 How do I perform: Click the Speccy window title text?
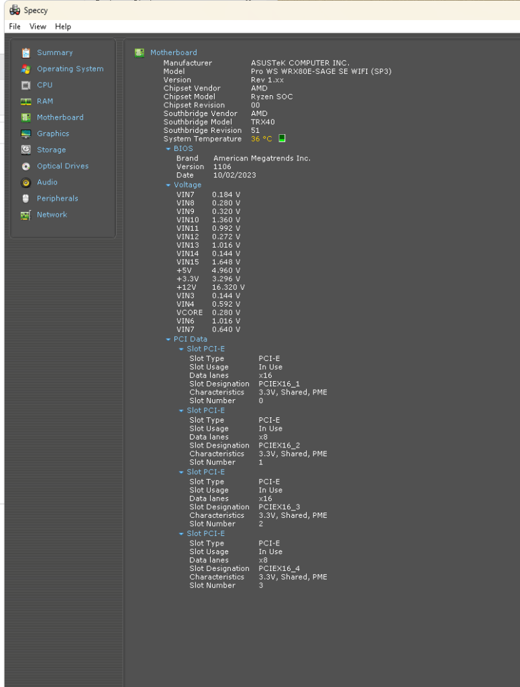click(x=36, y=11)
